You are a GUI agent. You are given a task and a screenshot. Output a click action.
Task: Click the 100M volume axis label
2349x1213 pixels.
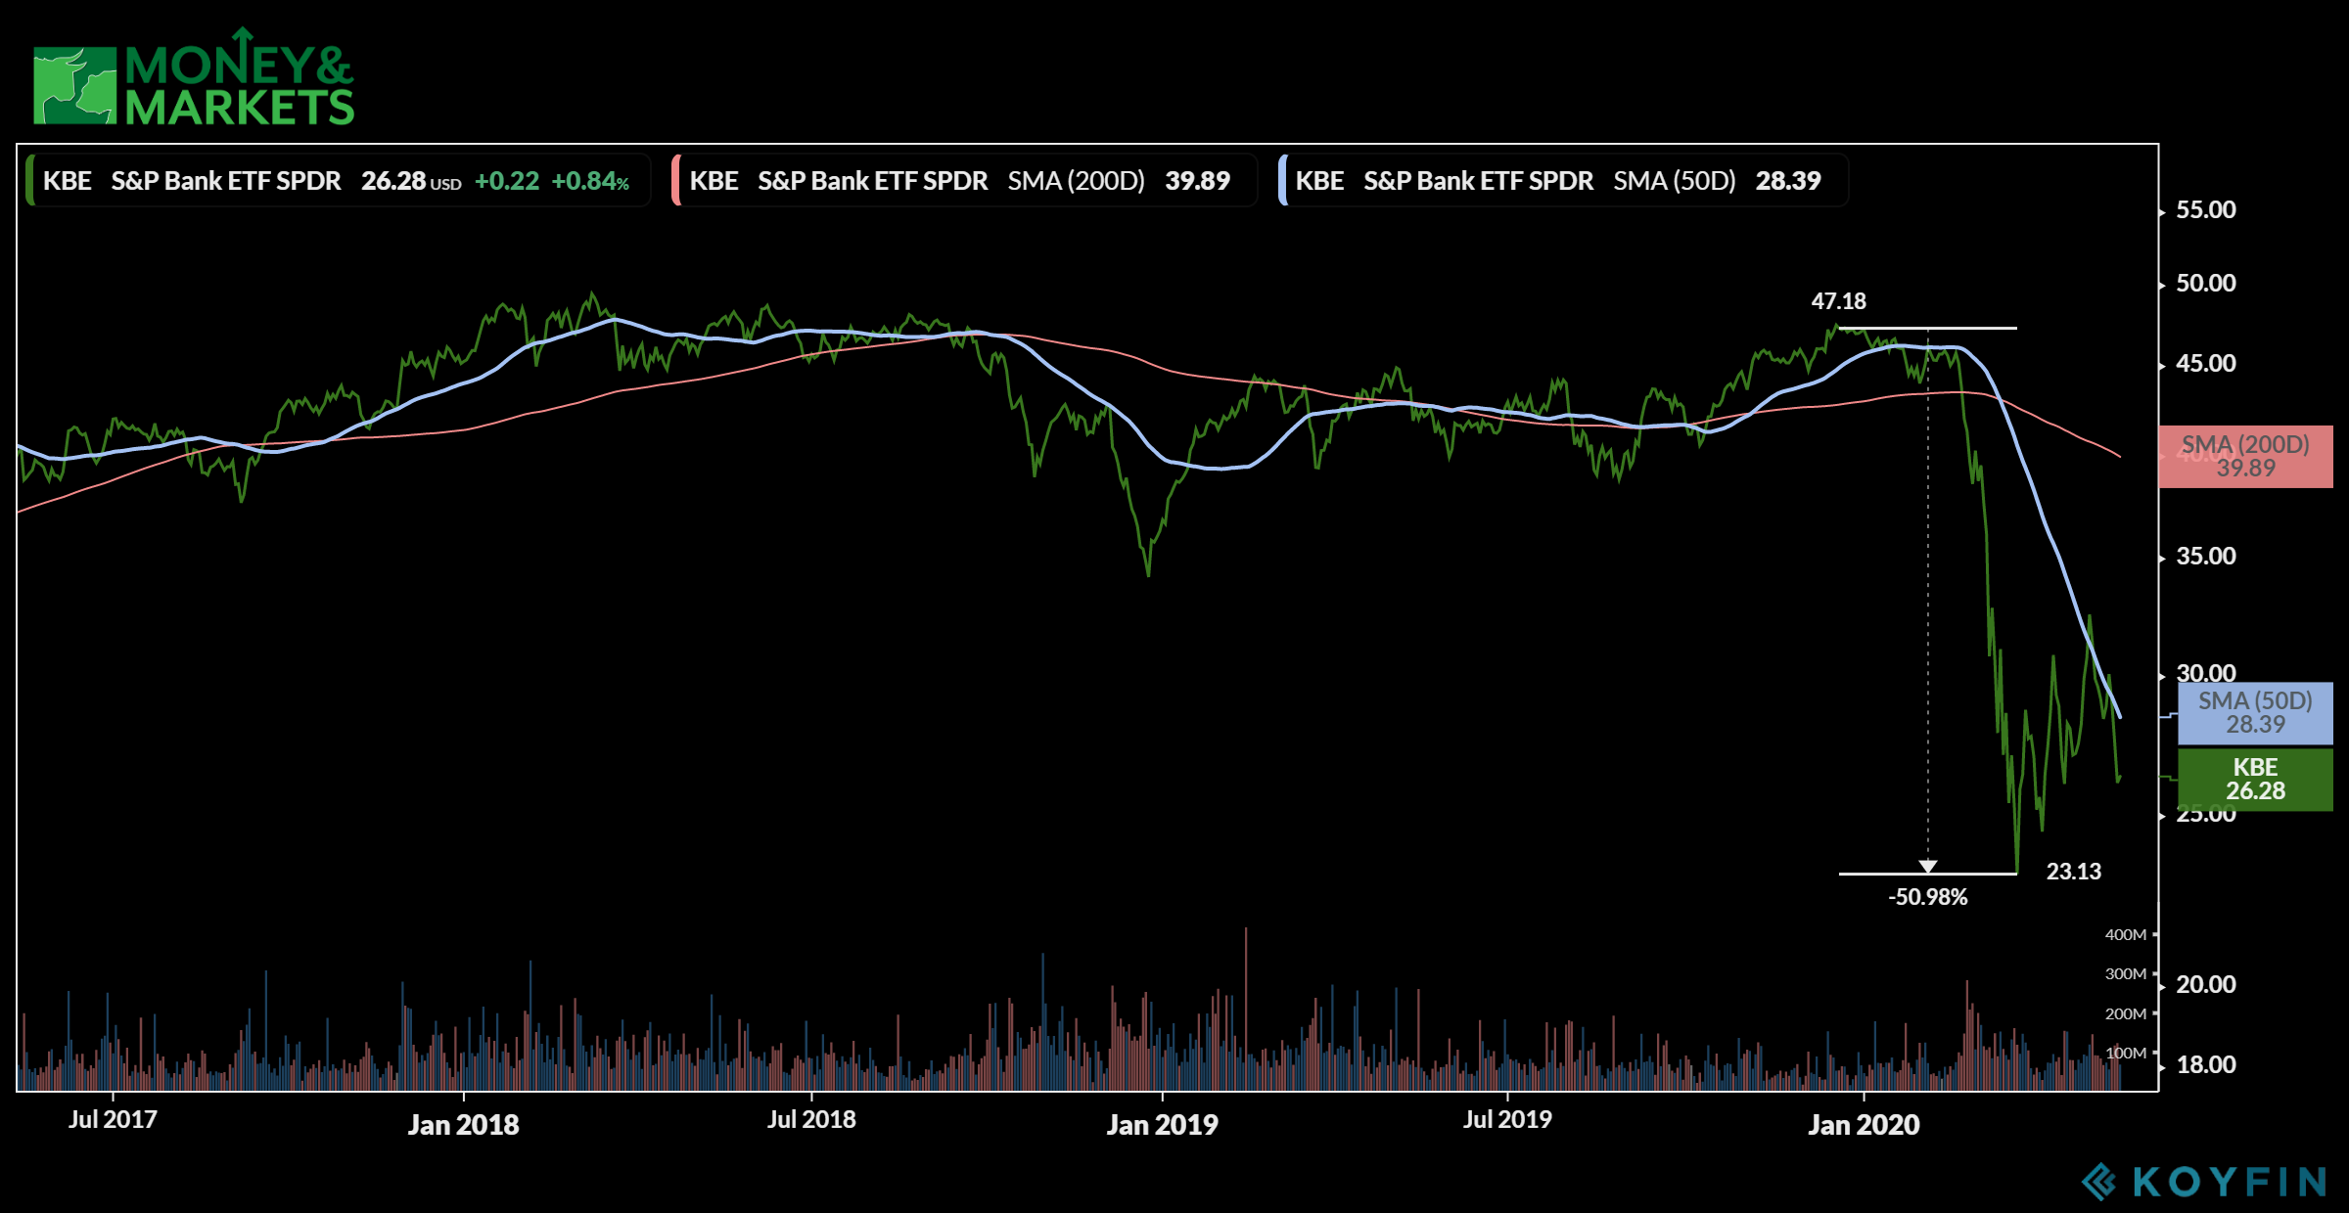(2126, 1054)
